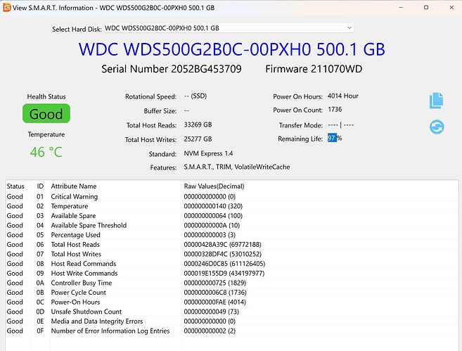This screenshot has width=462, height=351.
Task: Click raw value 000019E155D9 (434197977)
Action: pos(224,273)
